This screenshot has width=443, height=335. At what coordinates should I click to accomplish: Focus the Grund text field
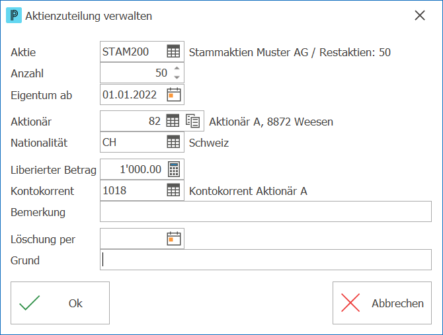[x=266, y=260]
